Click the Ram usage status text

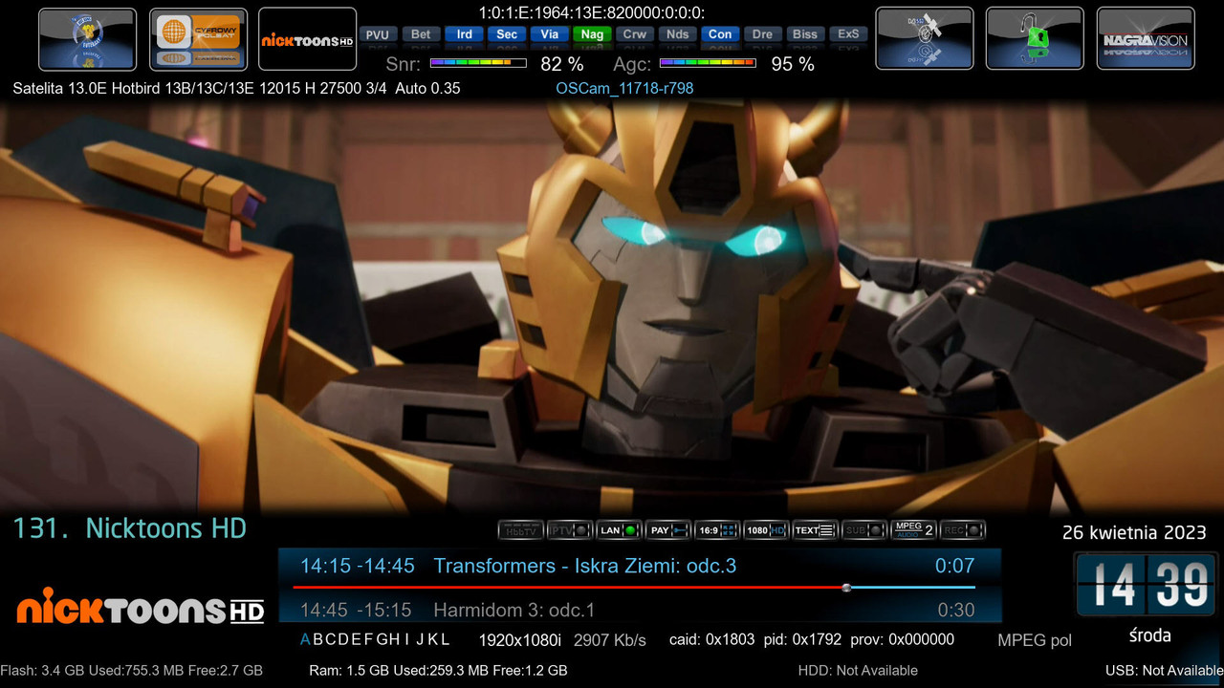click(438, 671)
